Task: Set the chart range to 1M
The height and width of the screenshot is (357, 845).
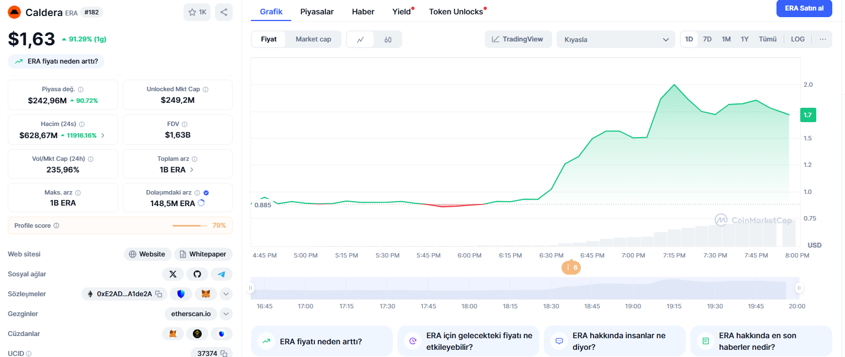Action: pyautogui.click(x=726, y=39)
